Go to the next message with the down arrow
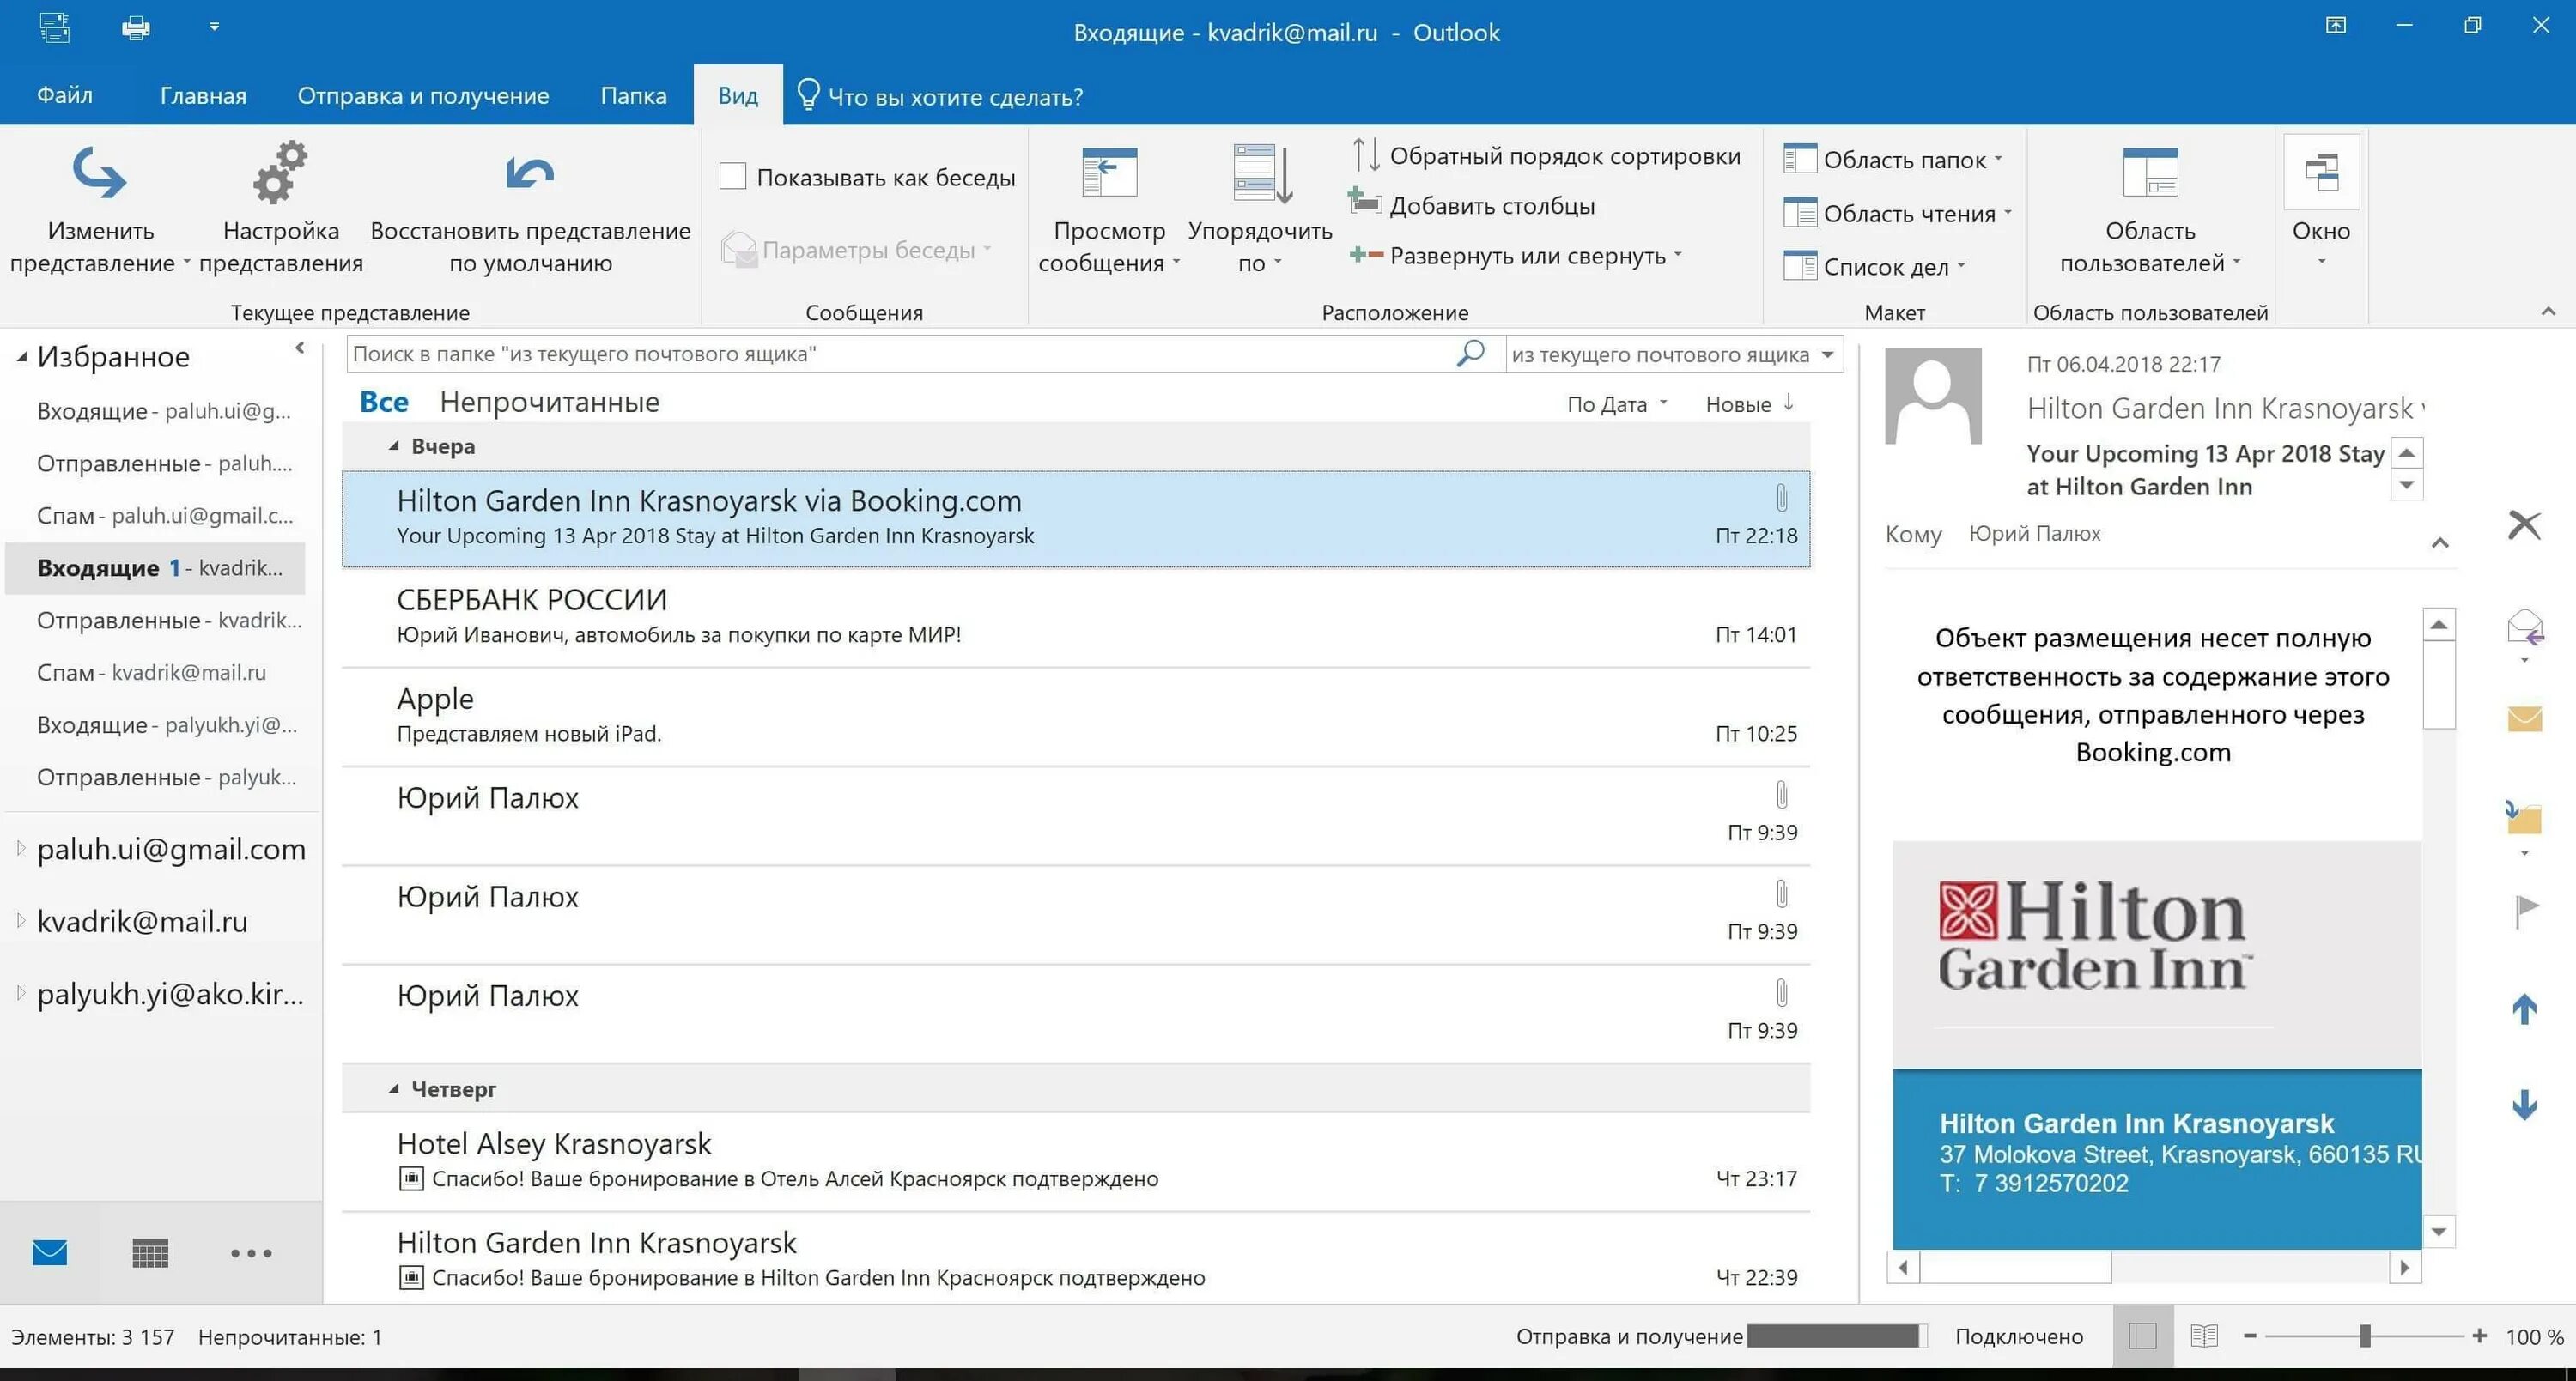Screen dimensions: 2576x1381 [2525, 1105]
